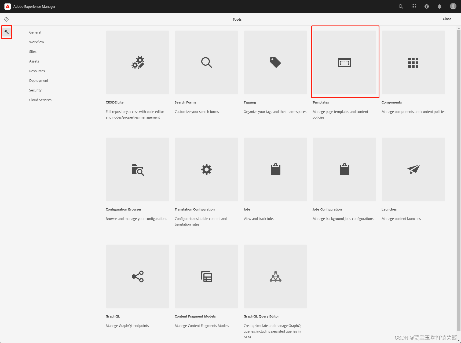Open the Search Forms magnifier card
The image size is (461, 343).
coord(206,62)
